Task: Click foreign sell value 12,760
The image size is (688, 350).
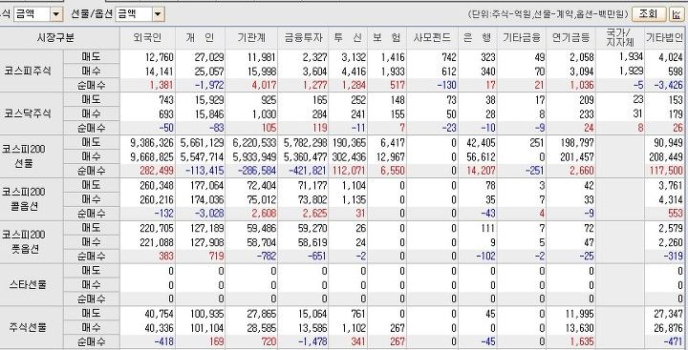Action: coord(159,57)
